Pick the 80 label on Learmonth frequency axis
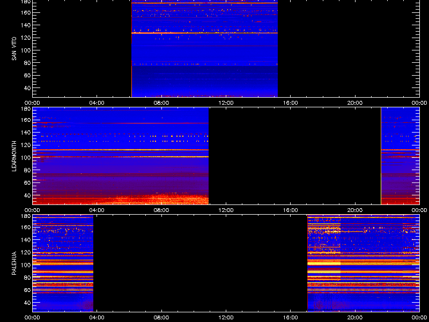 (27, 170)
